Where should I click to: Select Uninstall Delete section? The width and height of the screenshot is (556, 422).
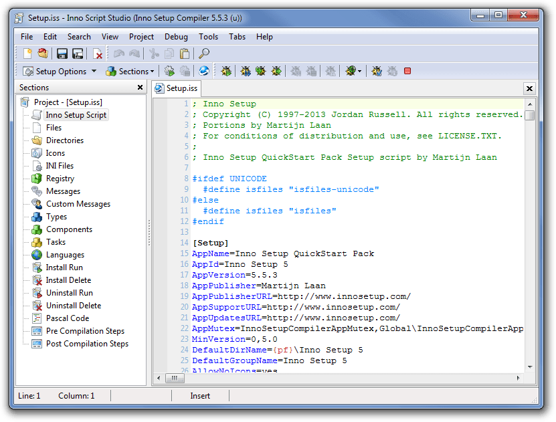pyautogui.click(x=74, y=306)
